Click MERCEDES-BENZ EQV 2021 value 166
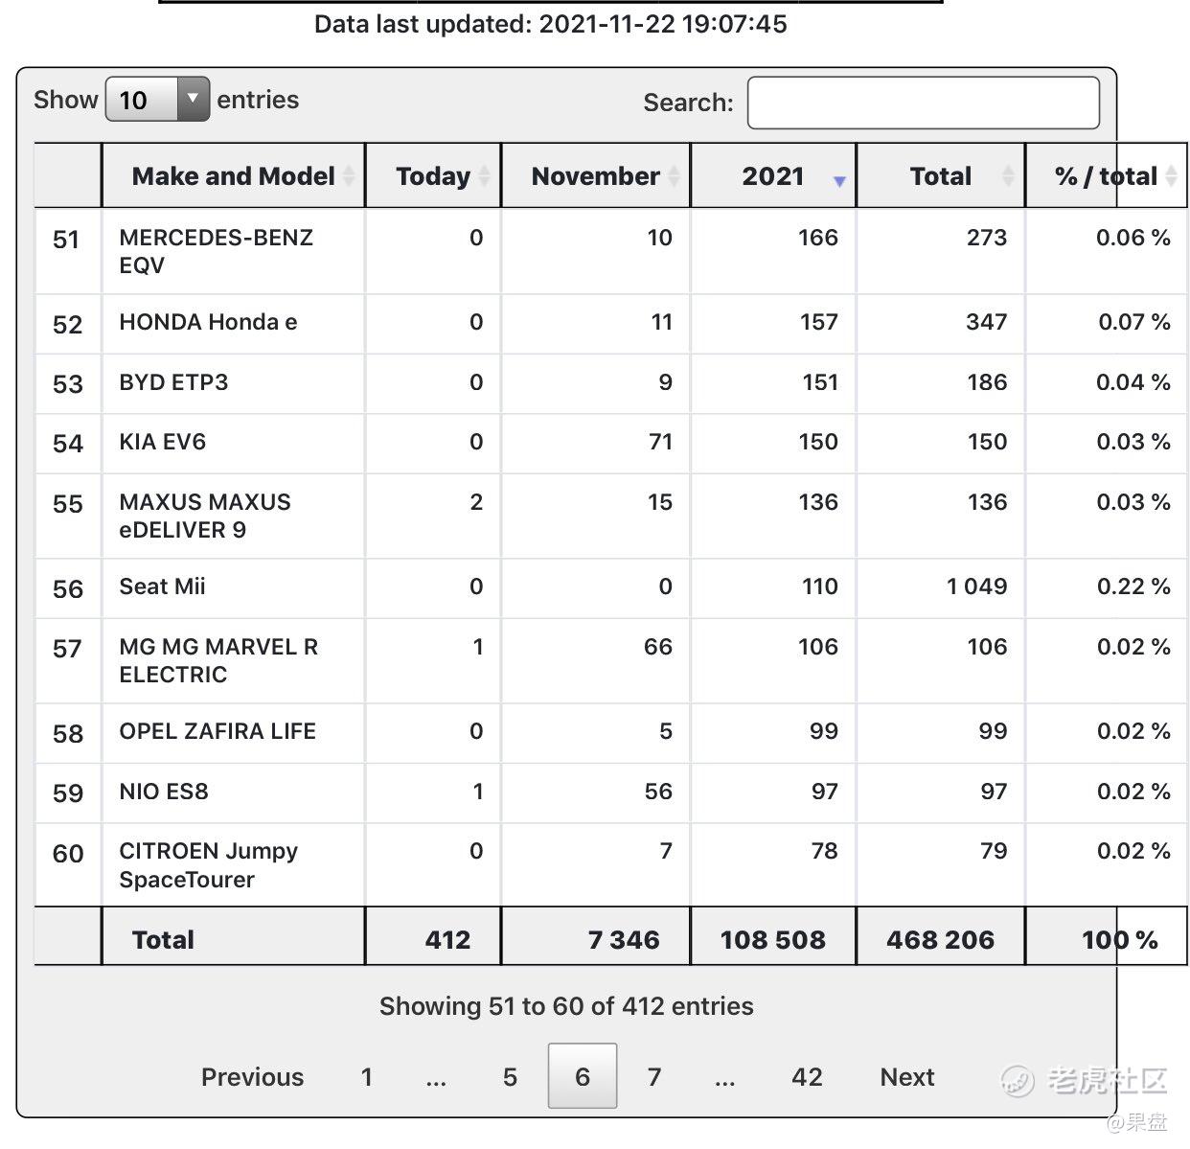Screen dimensions: 1190x1149 [x=818, y=238]
